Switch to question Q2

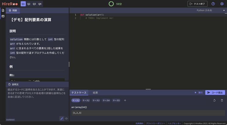[29, 4]
